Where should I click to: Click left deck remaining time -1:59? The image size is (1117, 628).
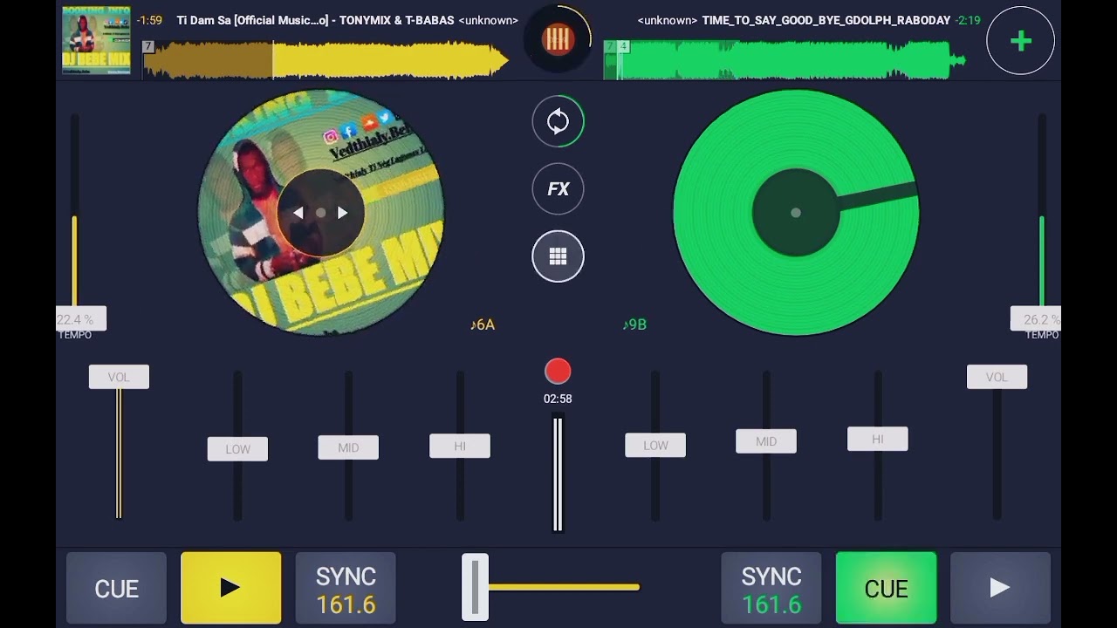pyautogui.click(x=149, y=20)
